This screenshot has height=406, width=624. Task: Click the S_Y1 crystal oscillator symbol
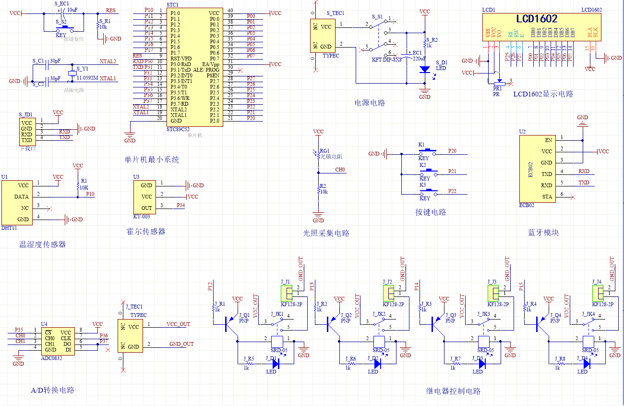pyautogui.click(x=72, y=73)
